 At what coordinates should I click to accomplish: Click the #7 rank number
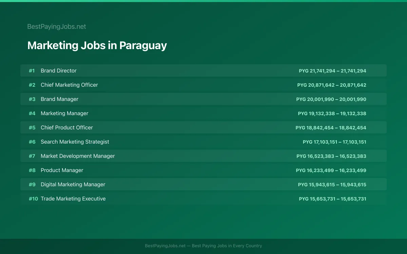(x=32, y=156)
